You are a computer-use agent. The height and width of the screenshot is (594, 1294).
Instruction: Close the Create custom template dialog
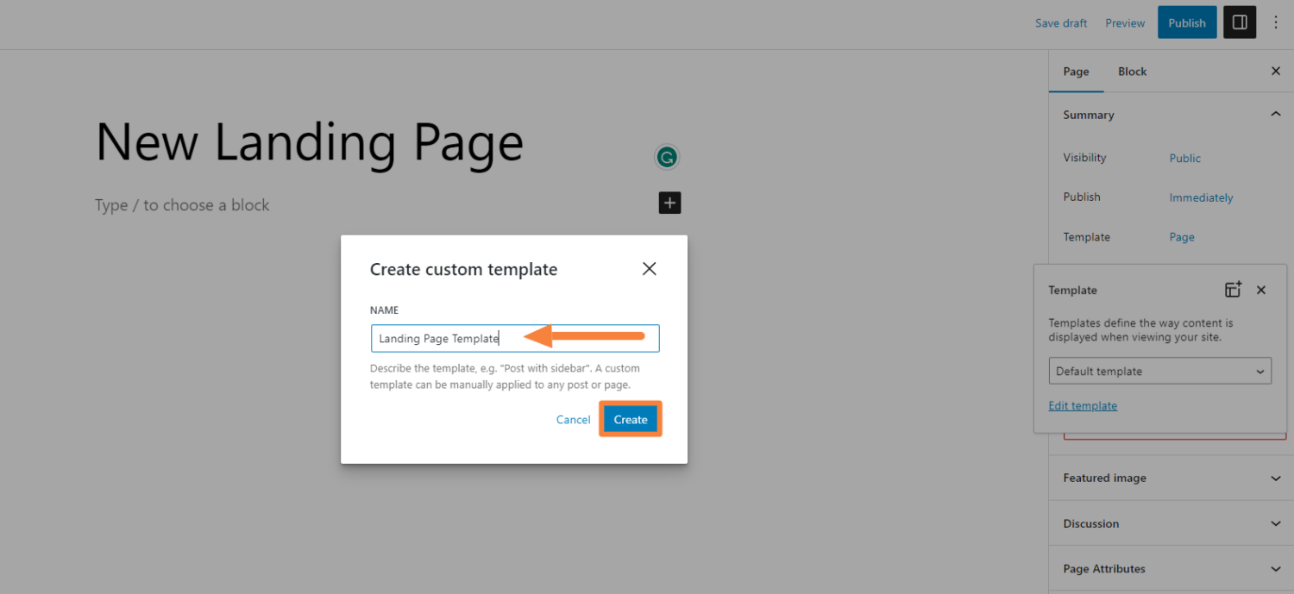(x=650, y=269)
